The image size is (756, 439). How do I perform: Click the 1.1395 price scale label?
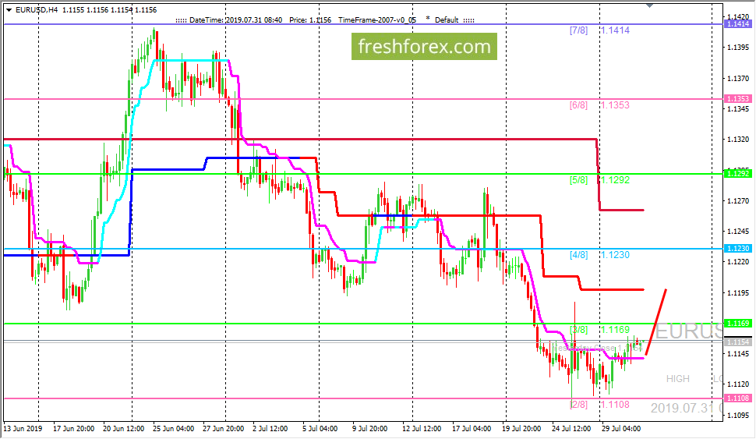click(738, 48)
